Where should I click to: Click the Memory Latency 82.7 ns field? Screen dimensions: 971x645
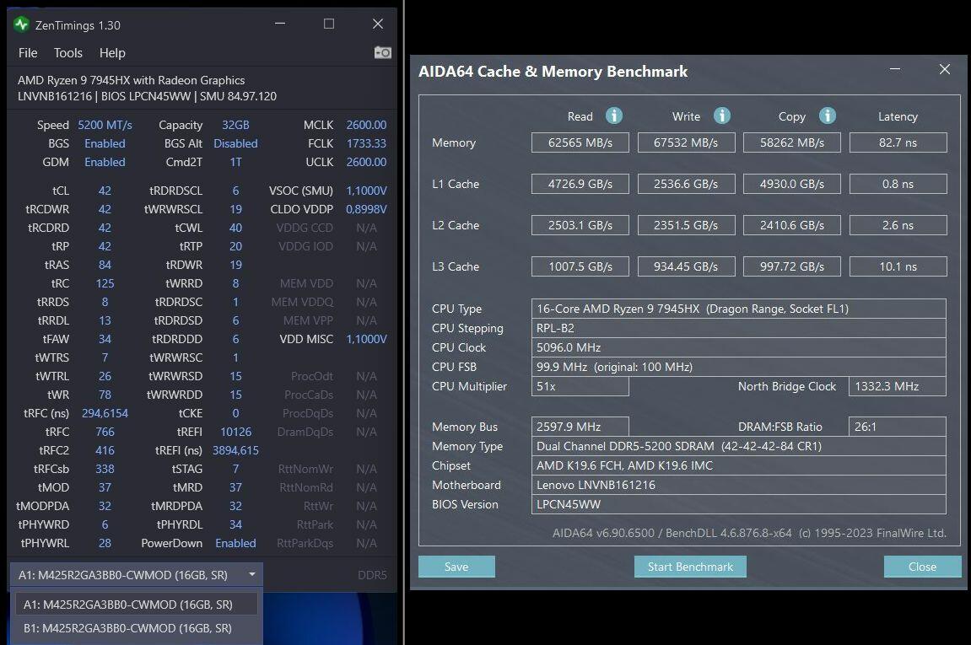click(898, 142)
